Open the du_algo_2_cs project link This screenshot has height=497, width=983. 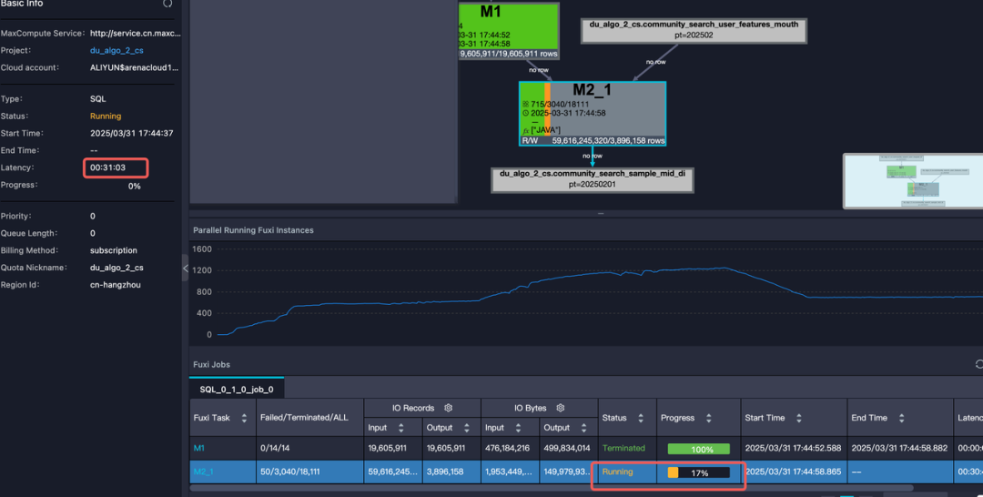[x=117, y=50]
